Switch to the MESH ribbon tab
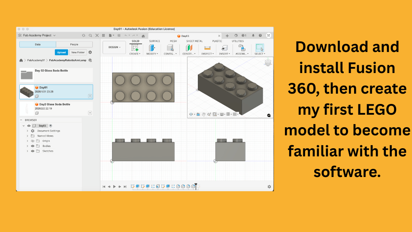The image size is (412, 232). point(173,41)
